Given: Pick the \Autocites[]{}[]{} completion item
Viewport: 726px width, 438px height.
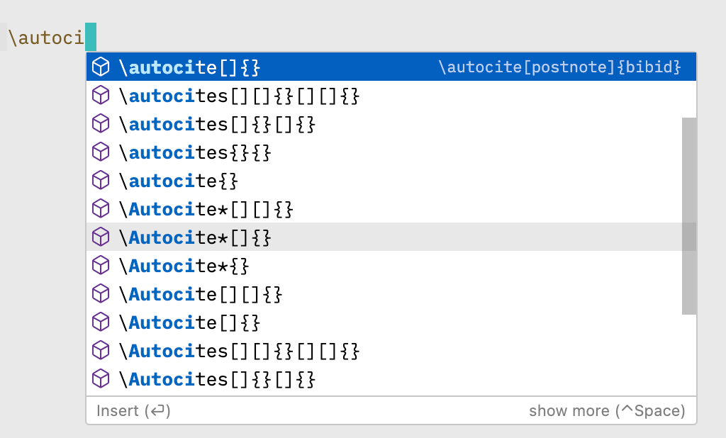Looking at the screenshot, I should (213, 378).
